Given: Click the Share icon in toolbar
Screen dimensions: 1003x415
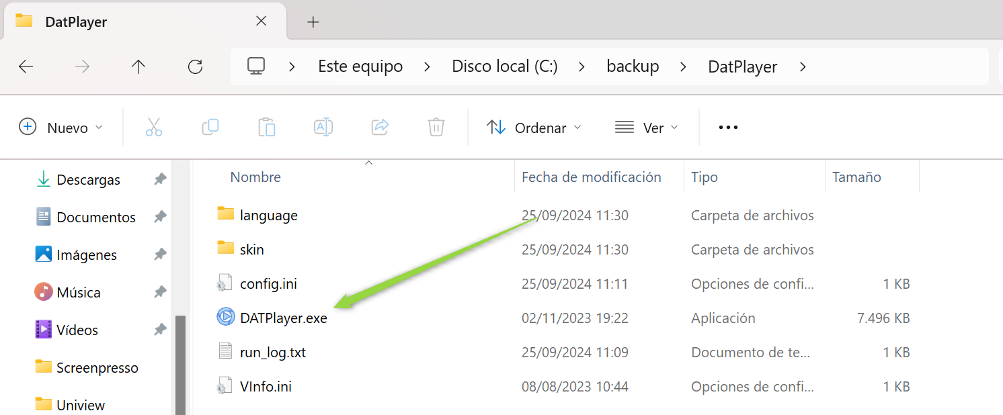Looking at the screenshot, I should (x=380, y=127).
